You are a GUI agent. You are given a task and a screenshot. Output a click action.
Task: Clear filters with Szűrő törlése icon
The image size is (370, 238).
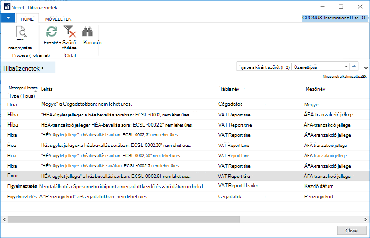point(70,32)
